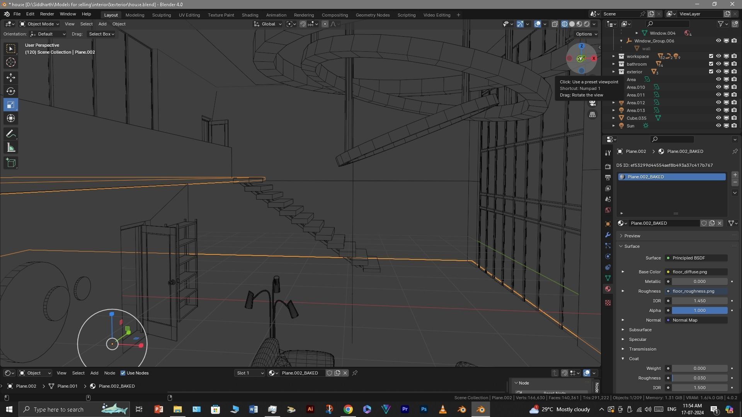Screen dimensions: 742x417
Task: Adjust the Coat Roughness slider
Action: click(x=699, y=378)
